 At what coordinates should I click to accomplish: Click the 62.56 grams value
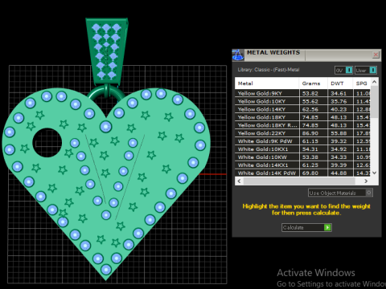(310, 110)
